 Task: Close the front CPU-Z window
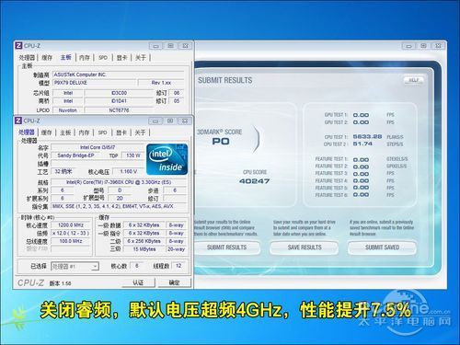pyautogui.click(x=185, y=121)
